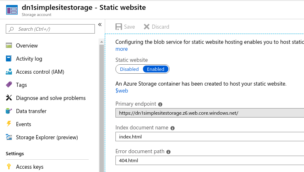The height and width of the screenshot is (172, 304).
Task: Click the Tags icon
Action: pyautogui.click(x=9, y=85)
